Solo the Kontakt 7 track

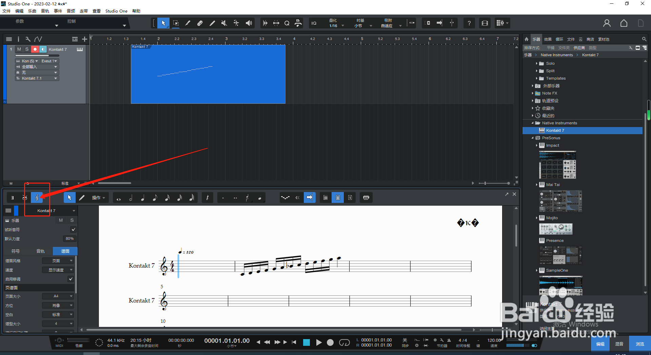point(27,49)
